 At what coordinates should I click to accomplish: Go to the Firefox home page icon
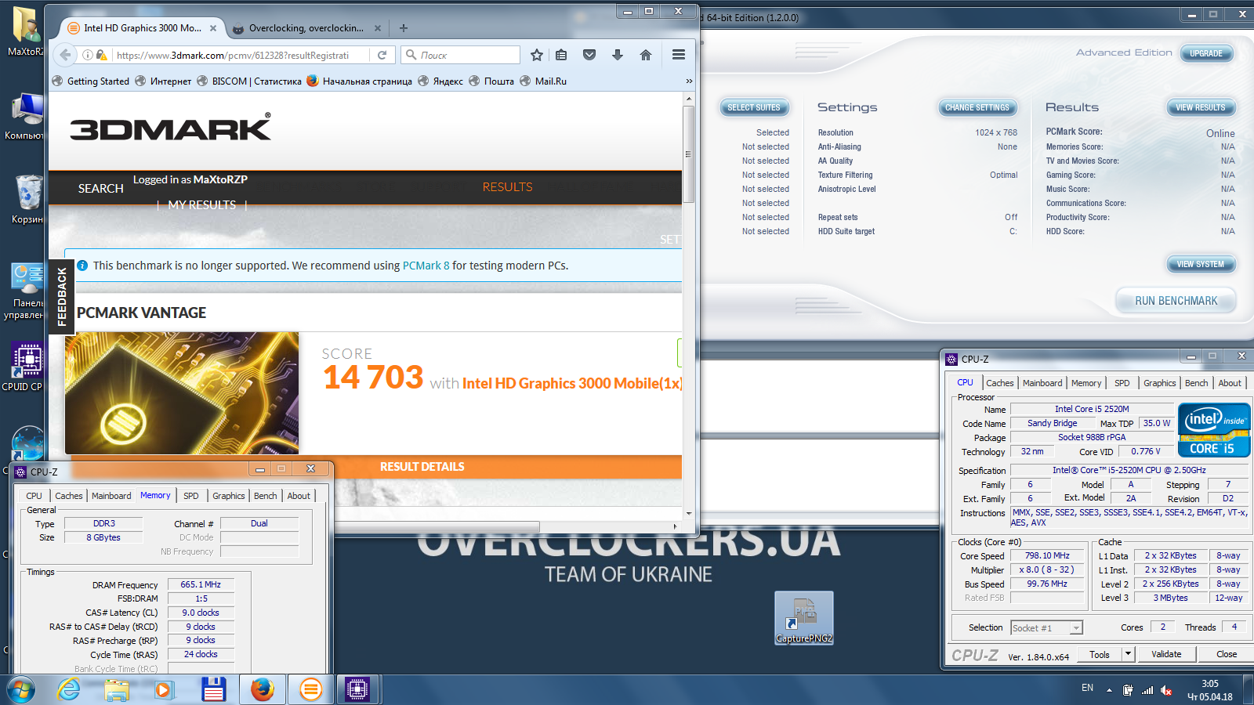646,55
